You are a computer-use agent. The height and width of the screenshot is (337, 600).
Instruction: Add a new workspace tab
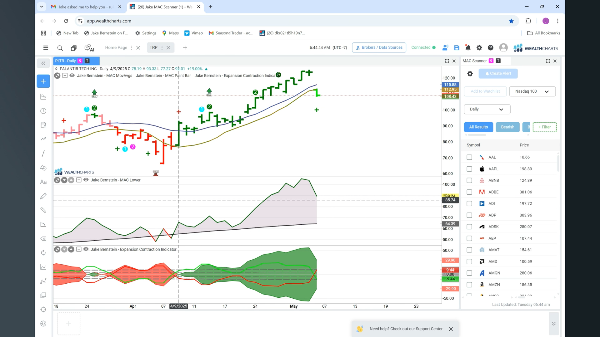185,48
